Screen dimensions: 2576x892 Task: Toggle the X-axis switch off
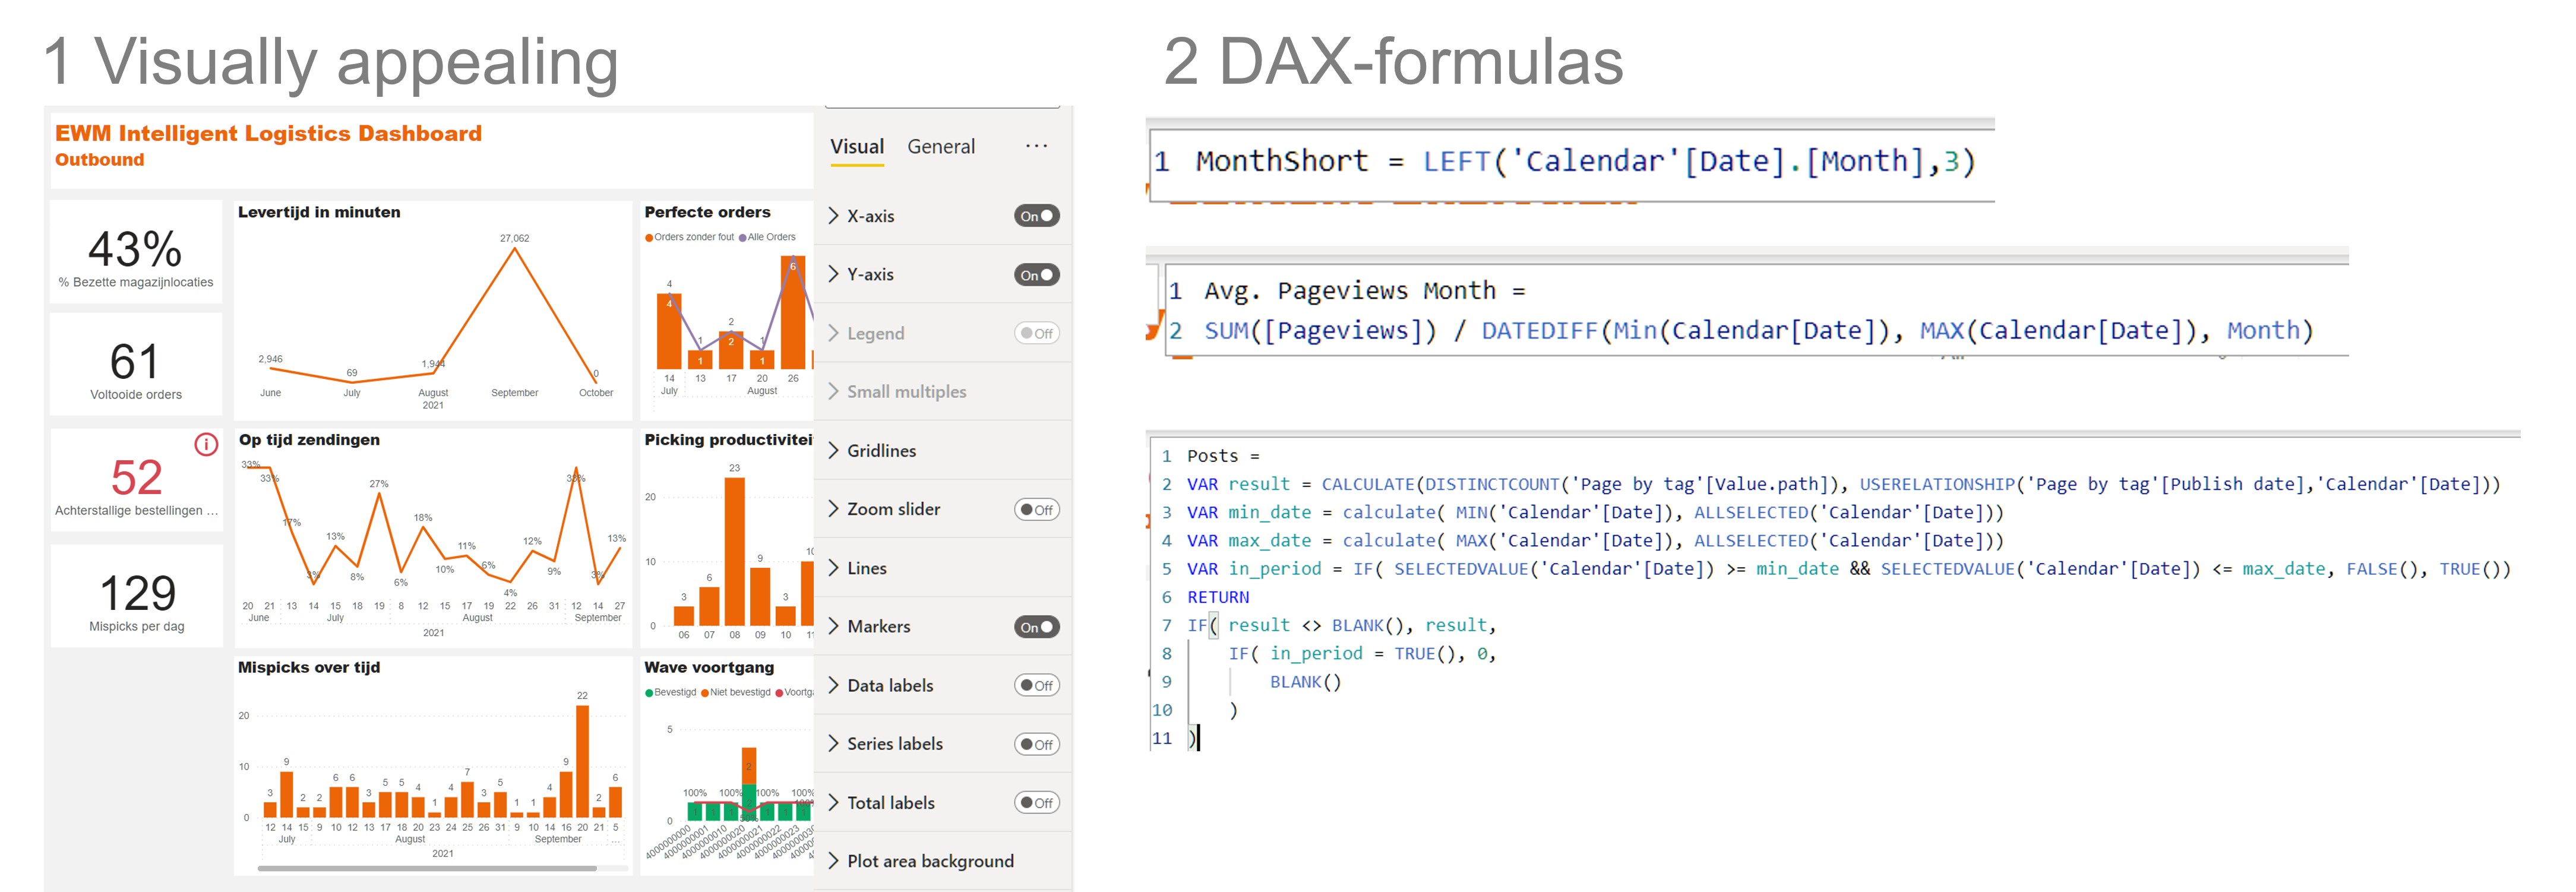1036,216
